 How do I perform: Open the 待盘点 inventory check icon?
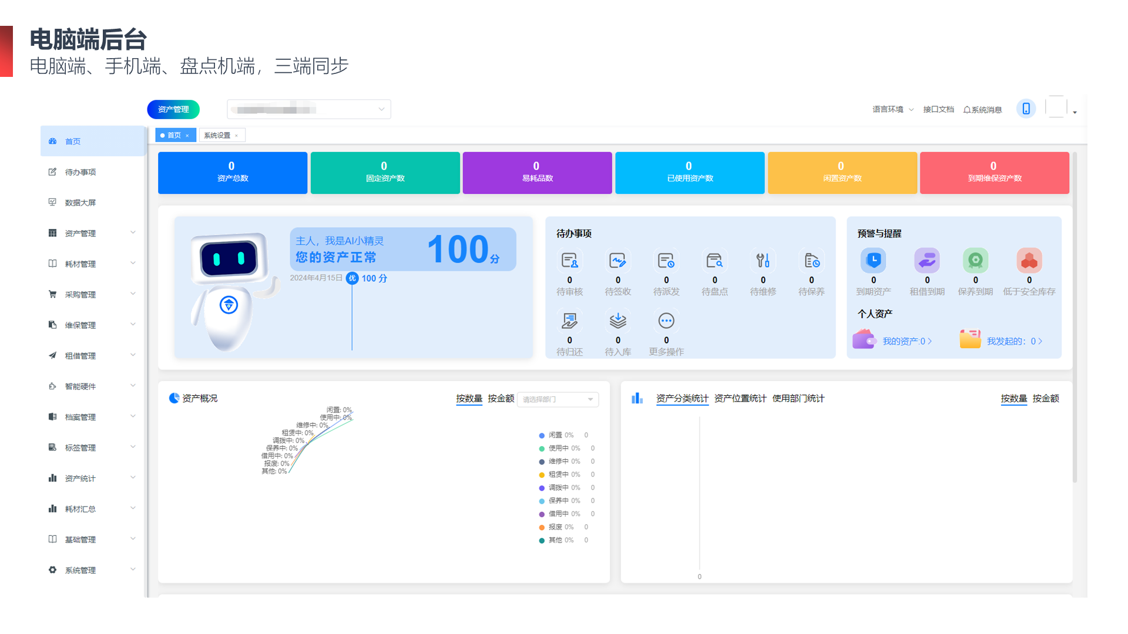pyautogui.click(x=714, y=261)
